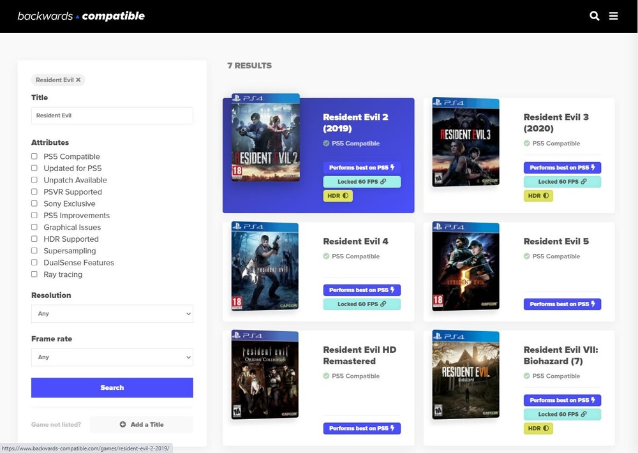Enable the PS5 Compatible checkbox
The image size is (638, 453).
tap(34, 156)
